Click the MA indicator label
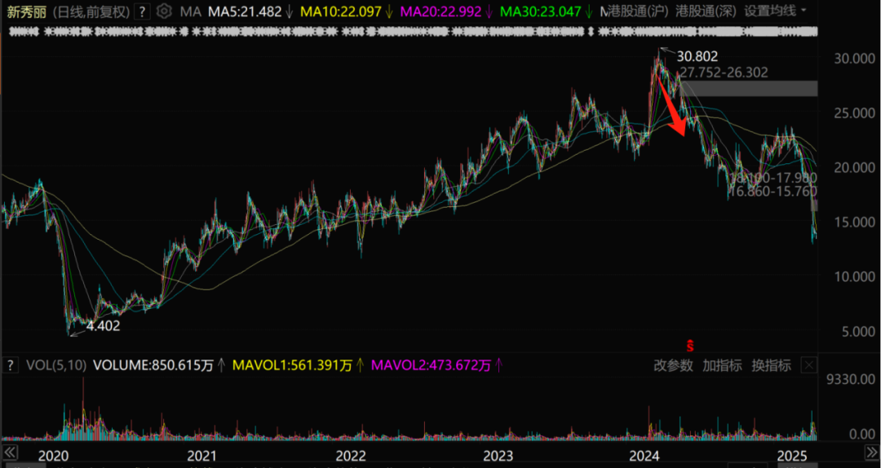 (x=188, y=11)
